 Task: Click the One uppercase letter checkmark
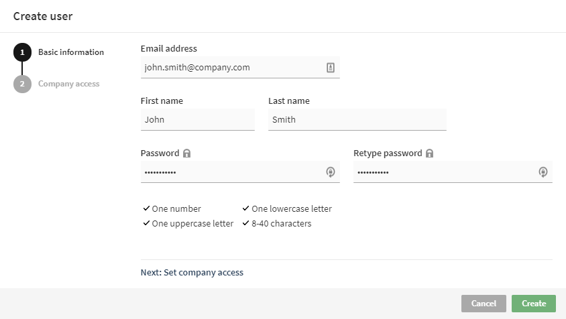pos(146,223)
